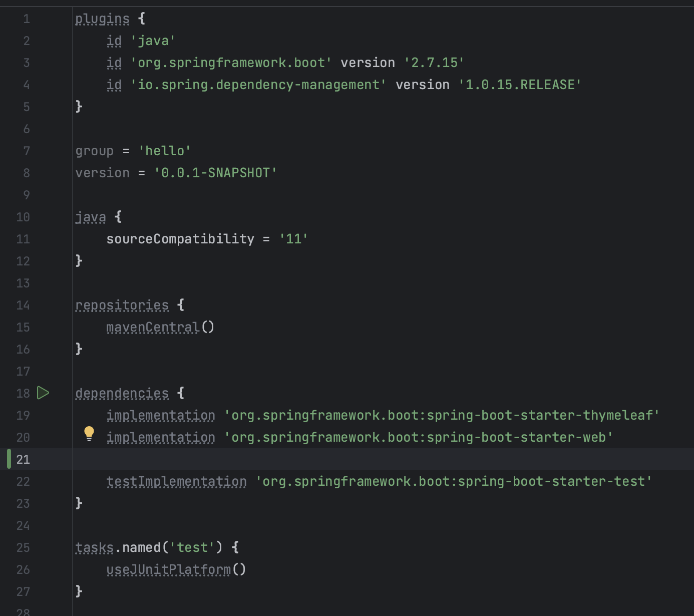This screenshot has height=616, width=694.
Task: Click the spring-boot-starter-web dependency string
Action: (419, 437)
